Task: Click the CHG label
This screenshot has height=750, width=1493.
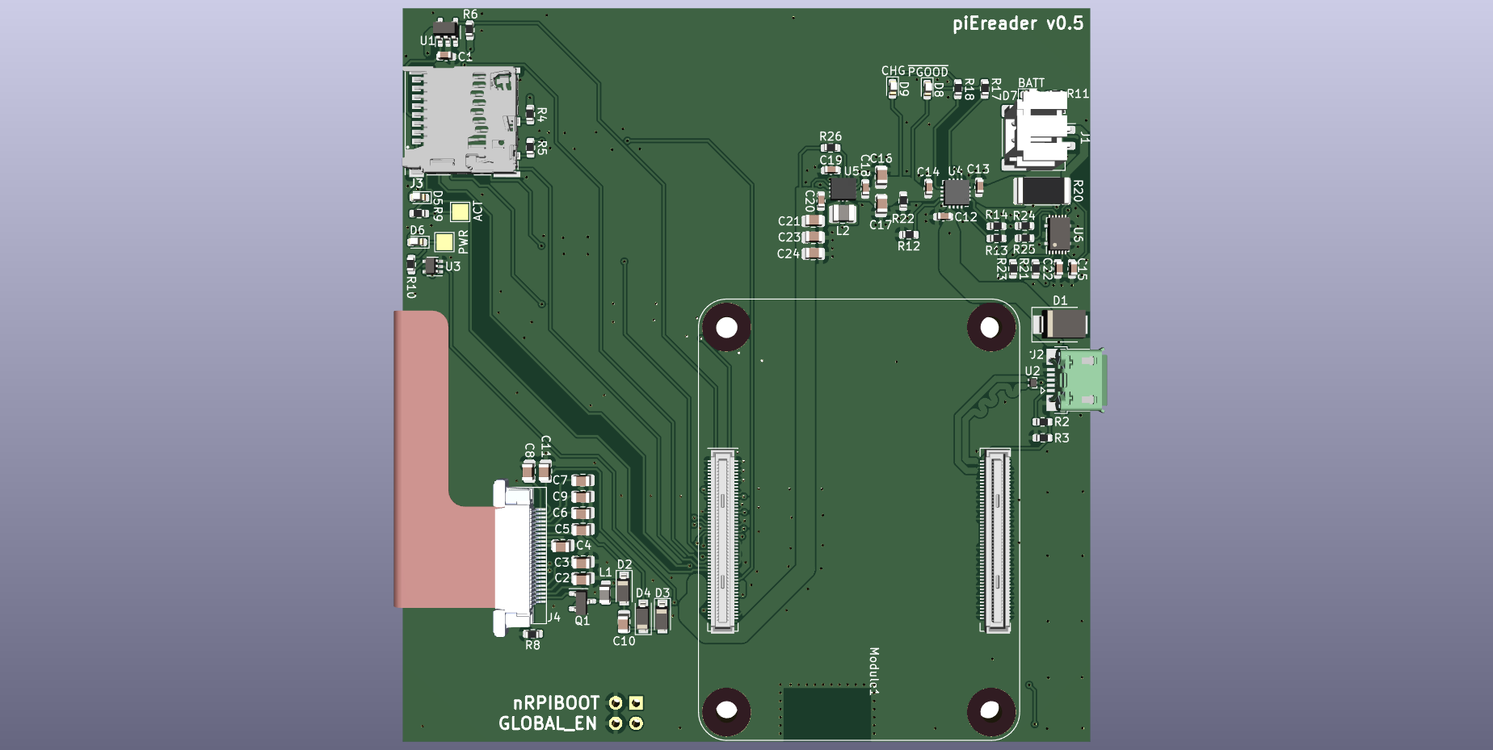Action: [x=893, y=71]
